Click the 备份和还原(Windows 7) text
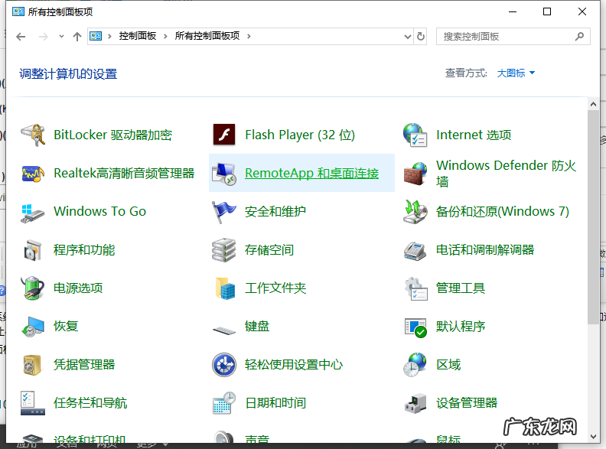 coord(503,212)
